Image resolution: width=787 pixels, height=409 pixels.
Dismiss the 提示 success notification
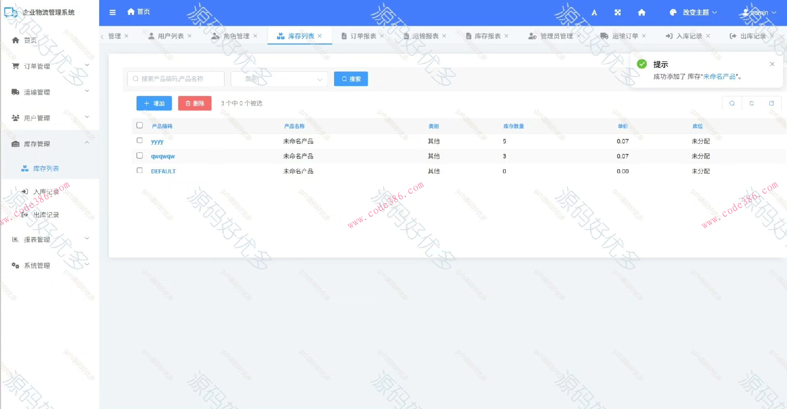772,64
